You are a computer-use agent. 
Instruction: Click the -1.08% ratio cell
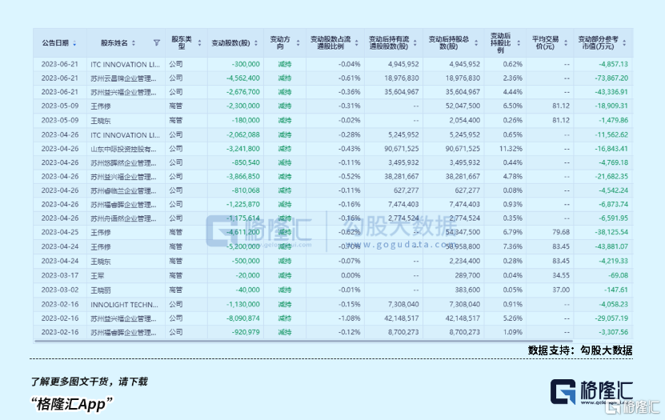(350, 318)
